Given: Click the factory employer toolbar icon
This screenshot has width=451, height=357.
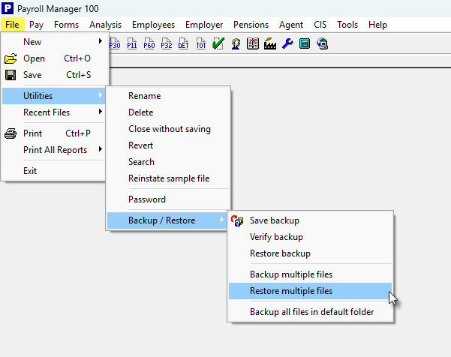Looking at the screenshot, I should [x=270, y=43].
